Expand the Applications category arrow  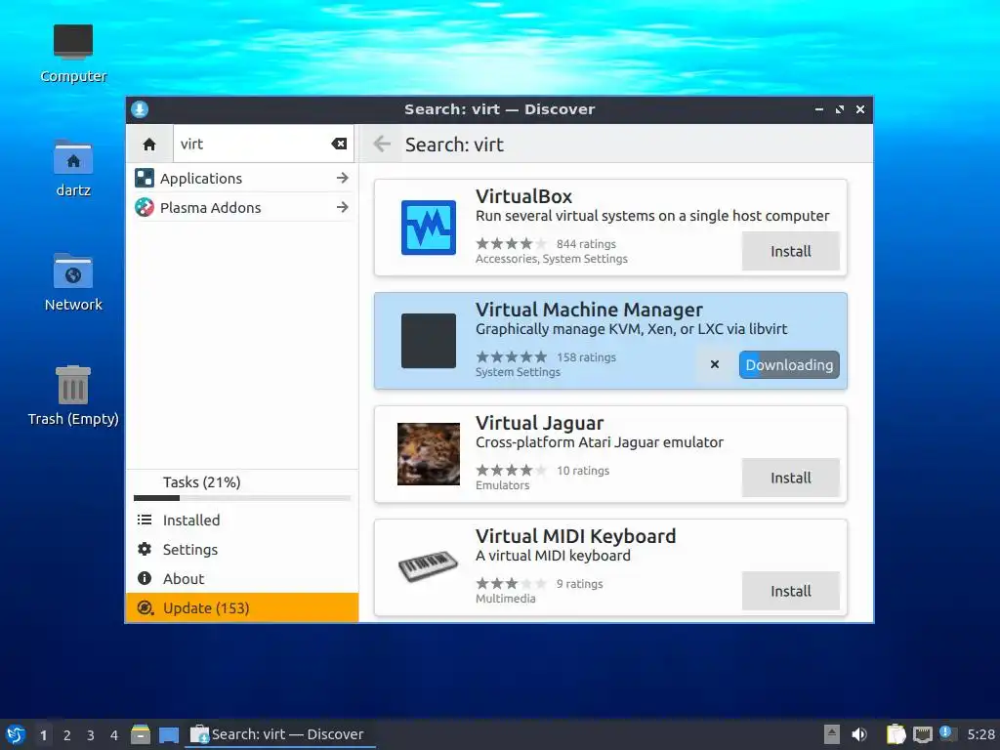pyautogui.click(x=343, y=178)
